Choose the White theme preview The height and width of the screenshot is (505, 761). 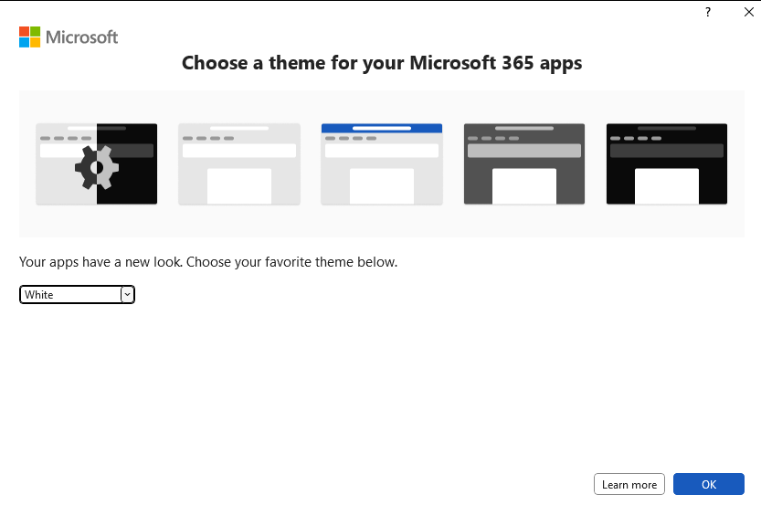pos(239,164)
